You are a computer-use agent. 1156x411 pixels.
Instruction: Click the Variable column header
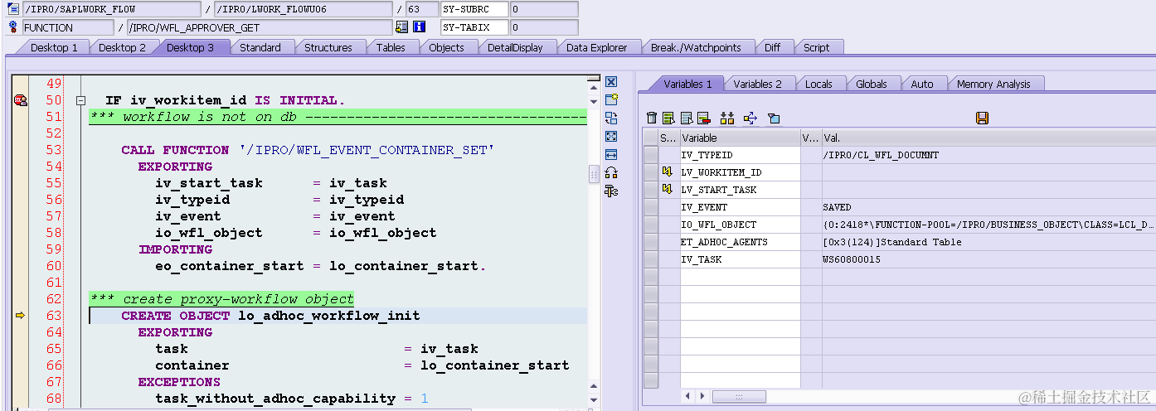pyautogui.click(x=740, y=138)
